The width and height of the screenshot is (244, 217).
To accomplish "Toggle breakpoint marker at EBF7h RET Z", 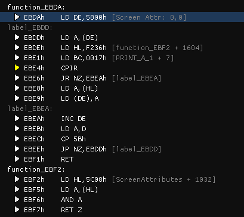I will (x=17, y=210).
